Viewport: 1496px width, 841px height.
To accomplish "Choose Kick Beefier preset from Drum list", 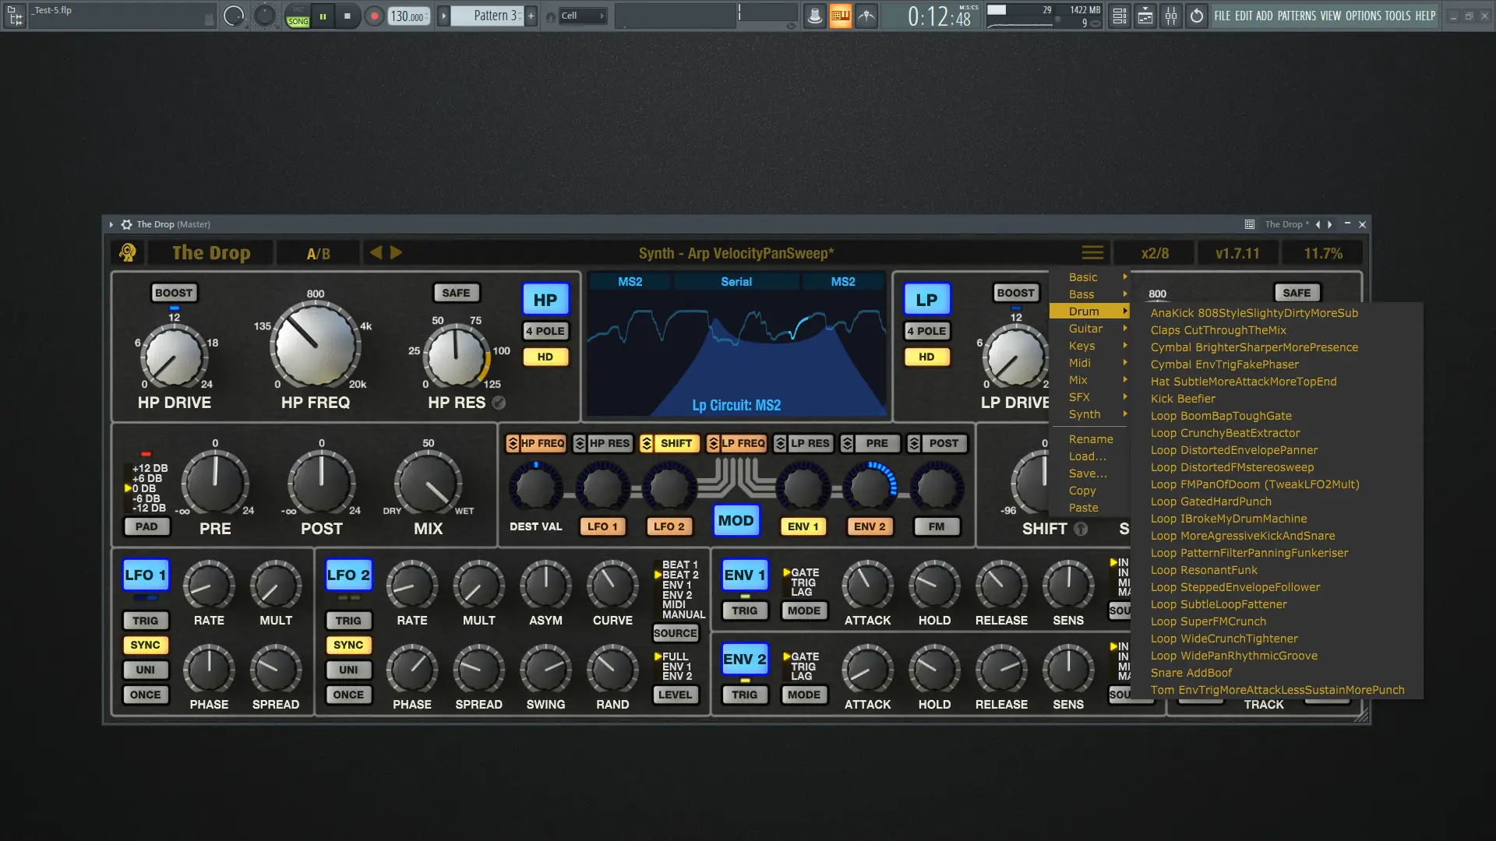I will (1183, 399).
